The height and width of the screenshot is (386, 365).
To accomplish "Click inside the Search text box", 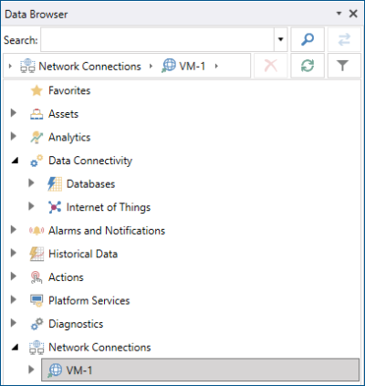I will [x=157, y=39].
